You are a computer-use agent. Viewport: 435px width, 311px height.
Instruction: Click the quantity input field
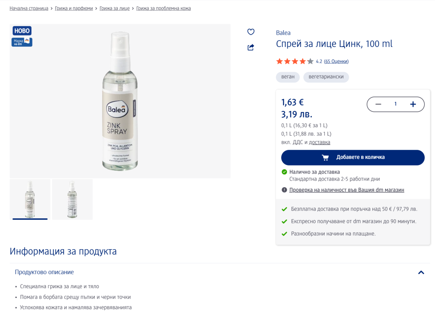(x=395, y=104)
